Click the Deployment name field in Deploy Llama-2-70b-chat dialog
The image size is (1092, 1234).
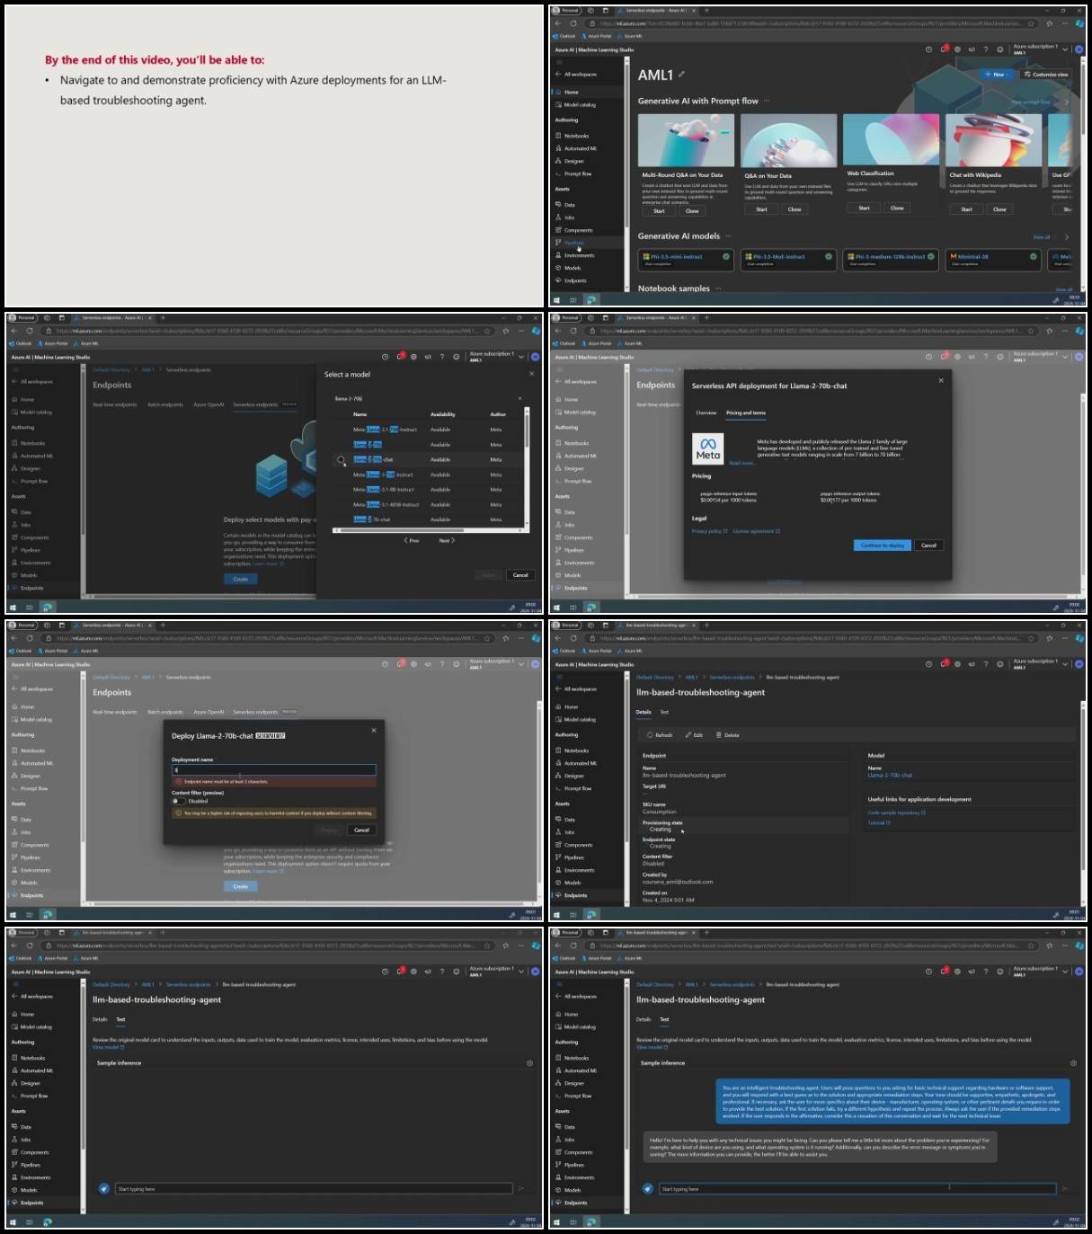274,769
